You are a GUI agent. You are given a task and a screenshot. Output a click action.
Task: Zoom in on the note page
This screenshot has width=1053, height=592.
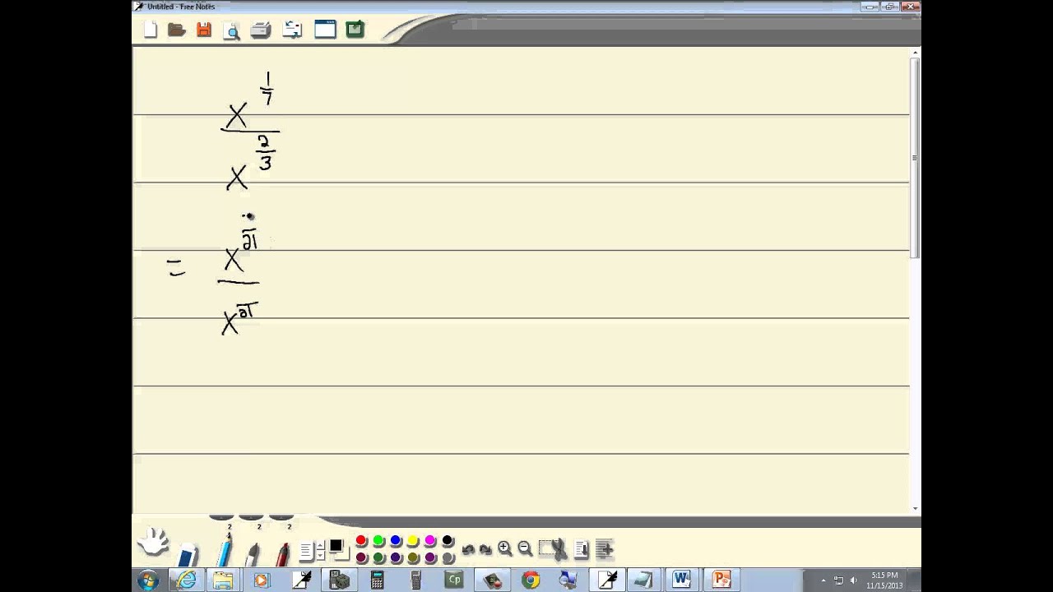tap(505, 548)
